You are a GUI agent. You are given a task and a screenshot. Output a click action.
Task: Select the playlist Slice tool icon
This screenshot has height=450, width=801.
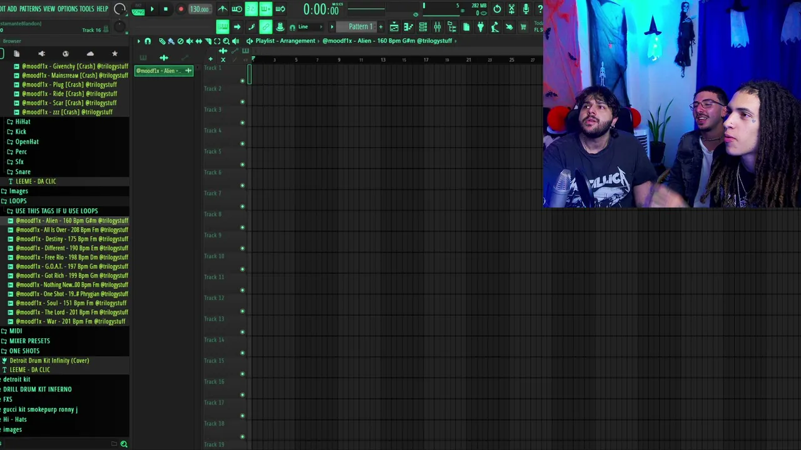[208, 41]
